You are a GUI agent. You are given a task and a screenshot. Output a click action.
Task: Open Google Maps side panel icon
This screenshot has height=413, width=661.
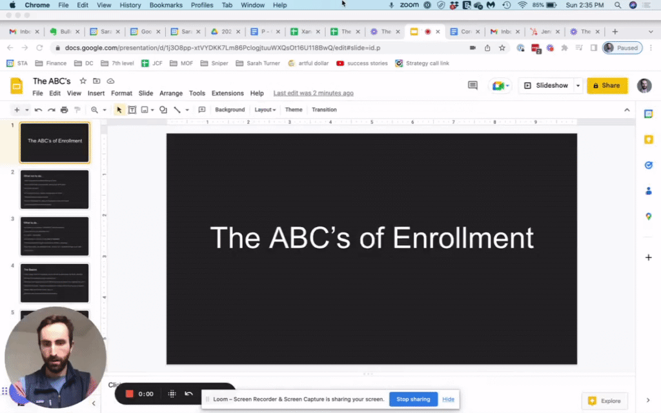pyautogui.click(x=648, y=217)
